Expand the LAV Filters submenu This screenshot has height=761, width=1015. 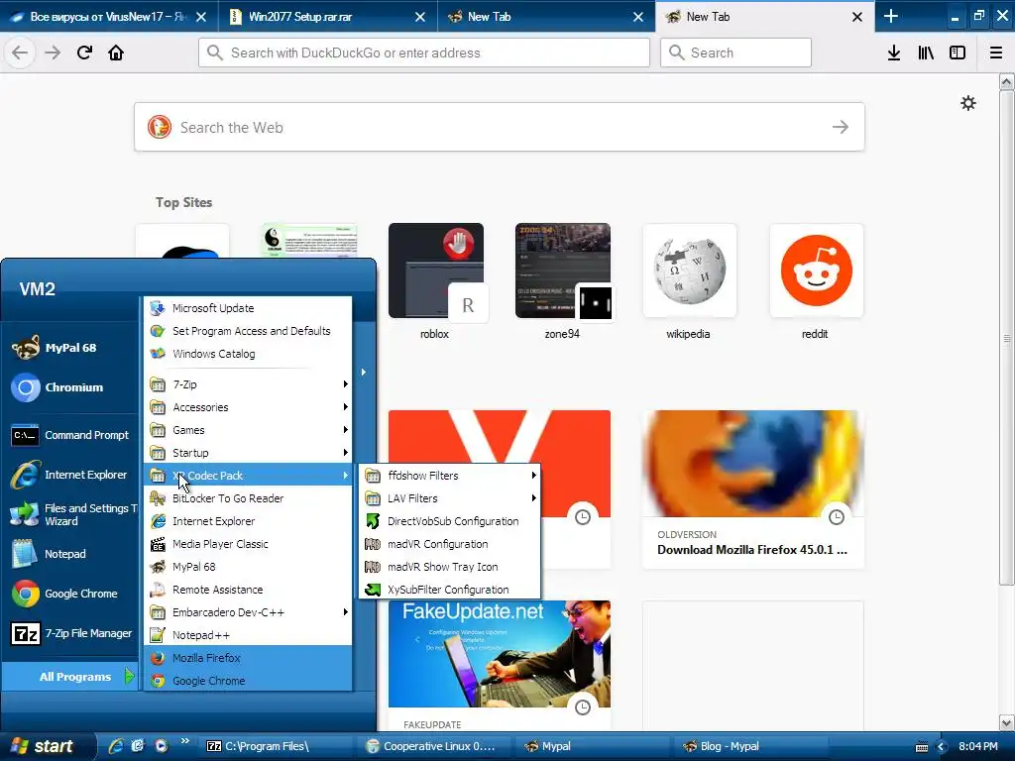(451, 498)
